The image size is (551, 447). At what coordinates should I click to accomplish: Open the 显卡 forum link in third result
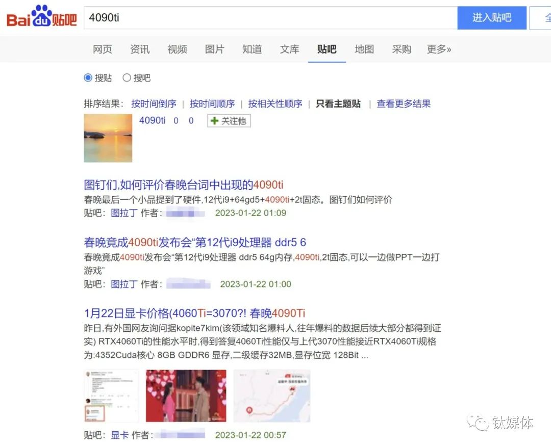click(x=119, y=435)
